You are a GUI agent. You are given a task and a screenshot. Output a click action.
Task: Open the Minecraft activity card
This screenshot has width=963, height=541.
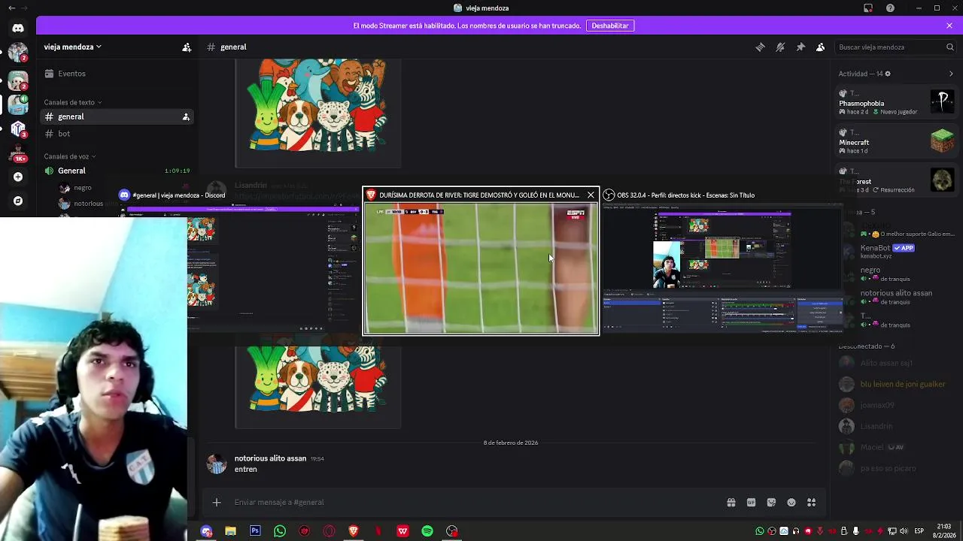pos(897,141)
